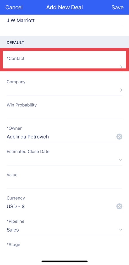Viewport: 129px width, 265px height.
Task: Expand Estimated Close Date dropdown arrow
Action: point(121,160)
